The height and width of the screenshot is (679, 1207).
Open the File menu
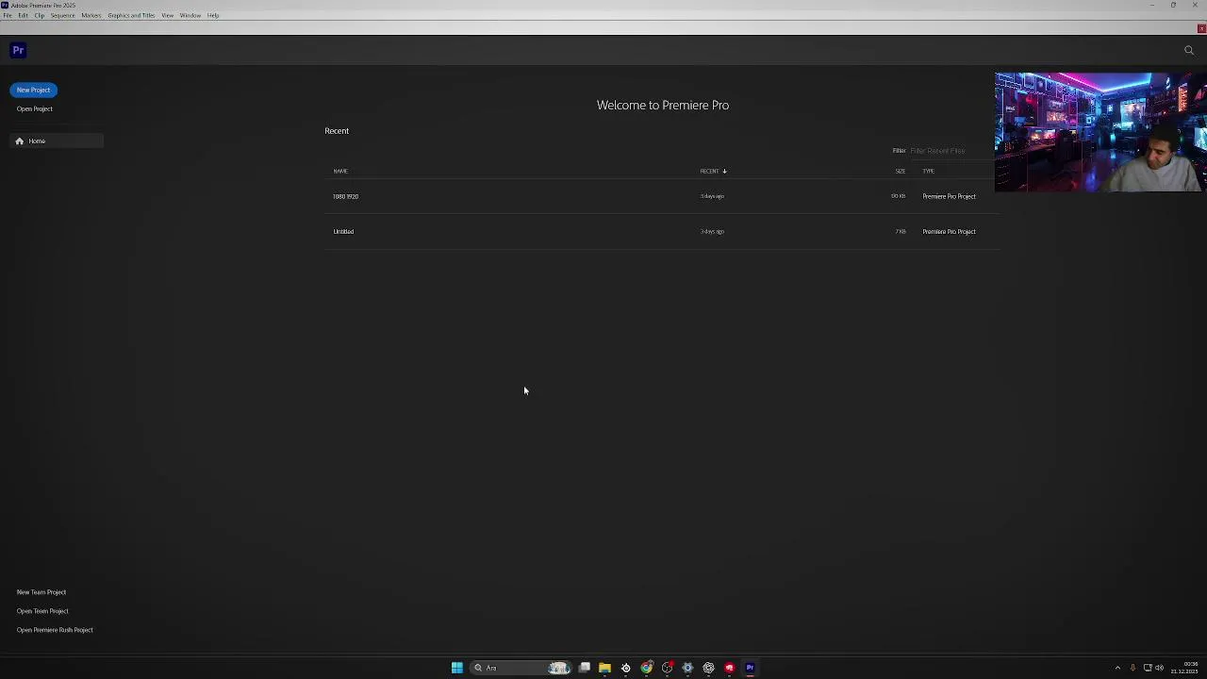(x=8, y=15)
